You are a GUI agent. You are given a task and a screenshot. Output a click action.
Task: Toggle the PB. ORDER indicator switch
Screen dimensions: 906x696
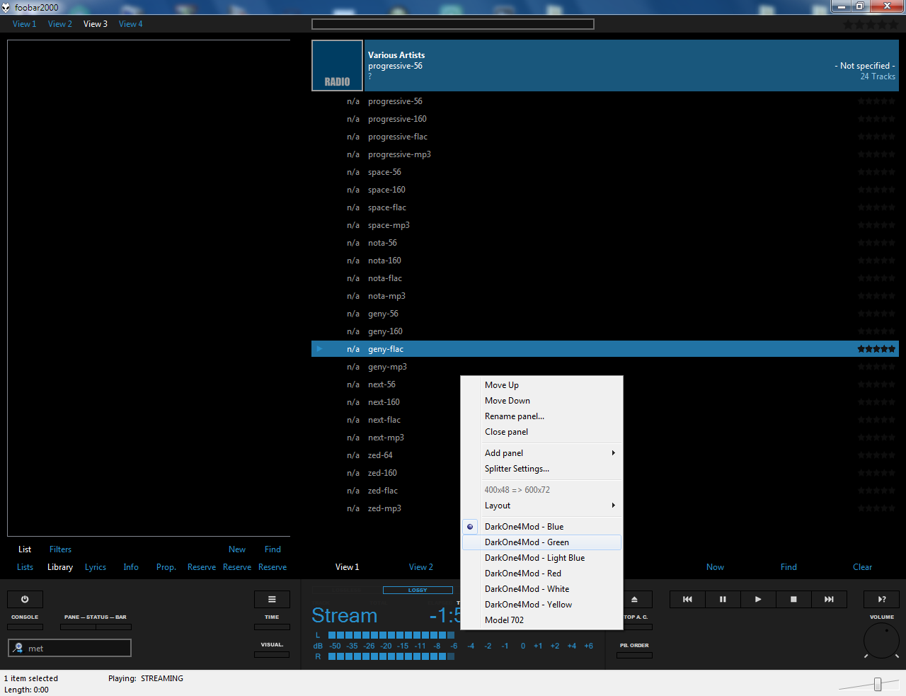(634, 655)
